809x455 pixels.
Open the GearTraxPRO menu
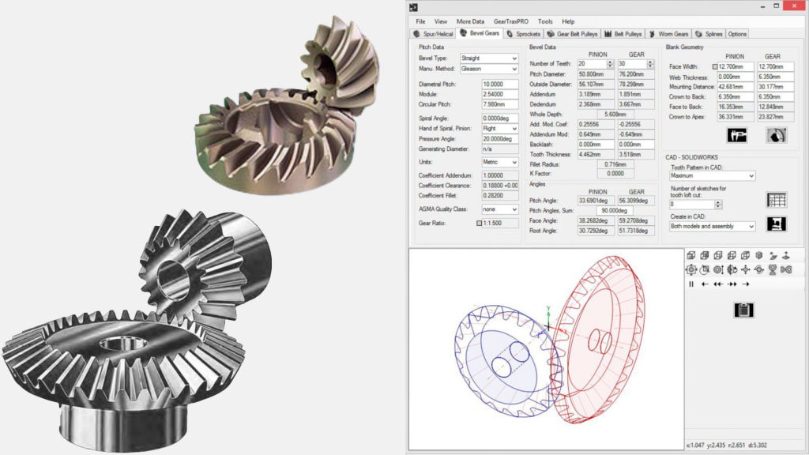(x=513, y=21)
